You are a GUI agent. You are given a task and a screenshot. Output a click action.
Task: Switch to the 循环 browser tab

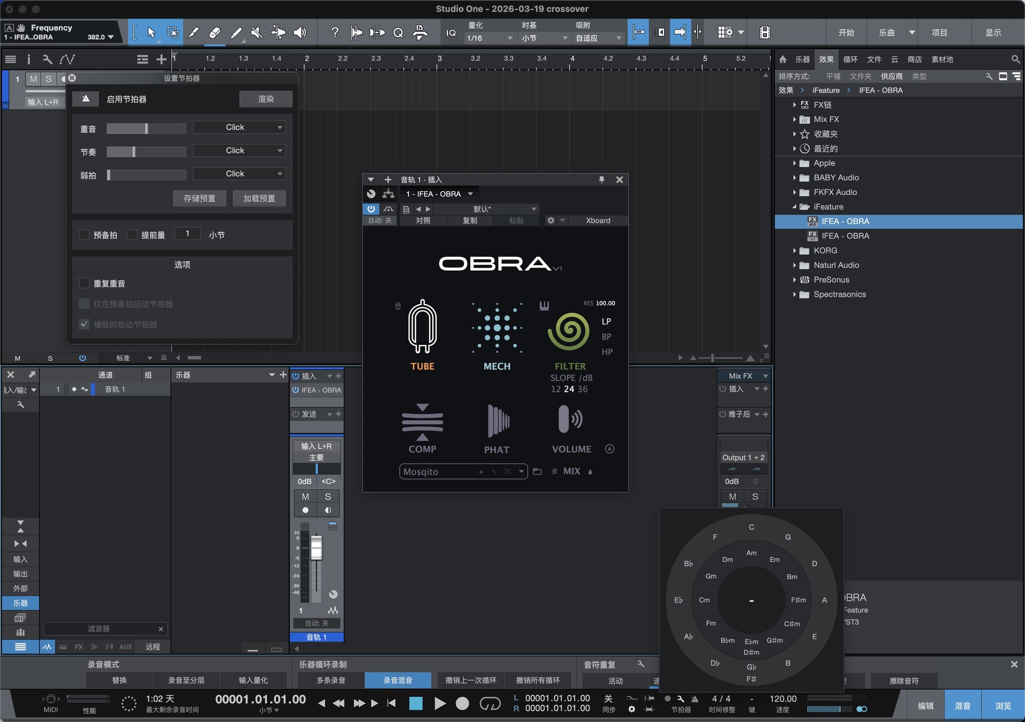click(x=850, y=60)
